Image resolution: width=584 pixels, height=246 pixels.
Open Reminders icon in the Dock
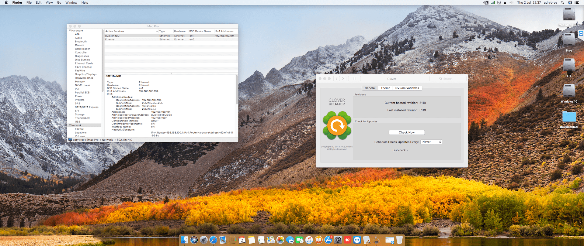261,240
